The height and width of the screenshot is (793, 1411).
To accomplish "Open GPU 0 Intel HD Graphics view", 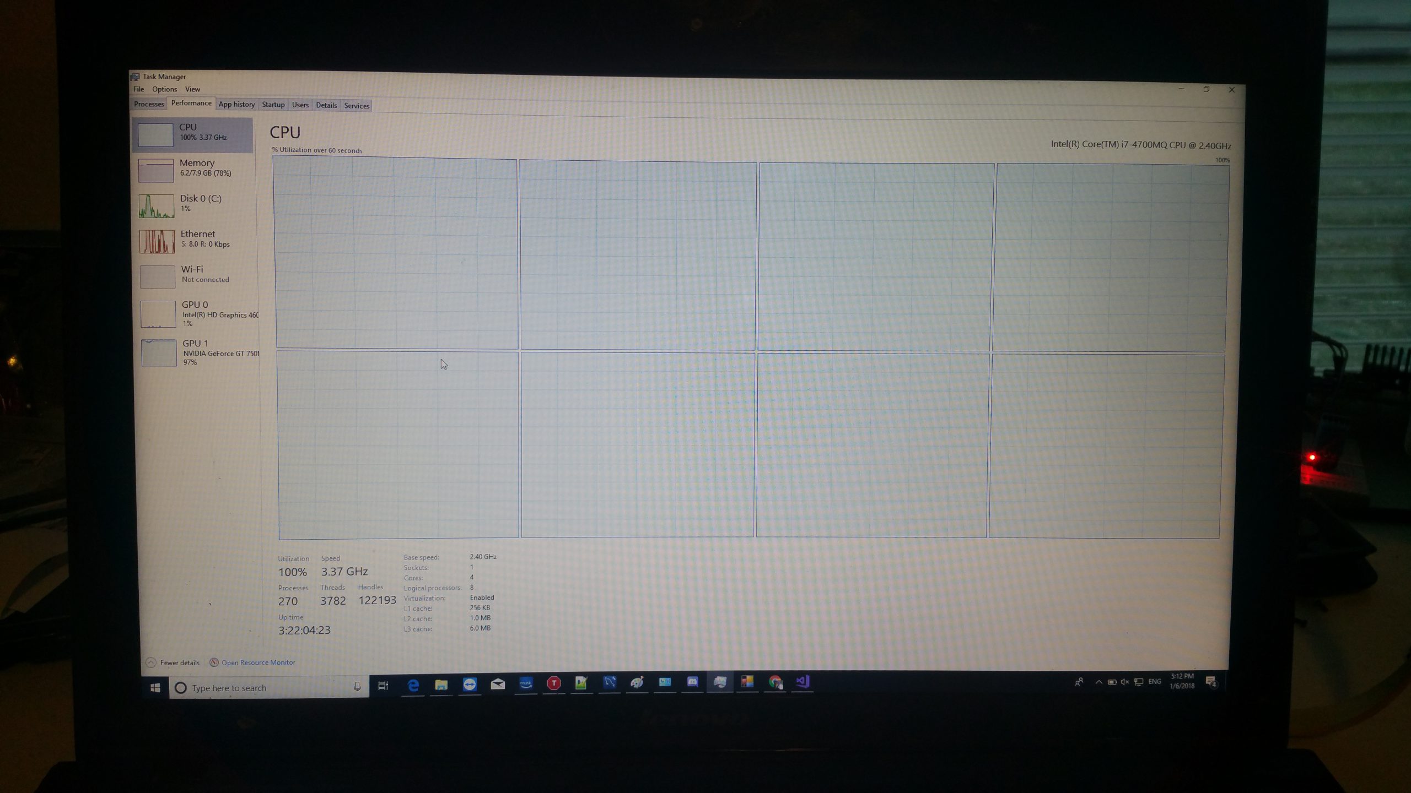I will click(197, 313).
